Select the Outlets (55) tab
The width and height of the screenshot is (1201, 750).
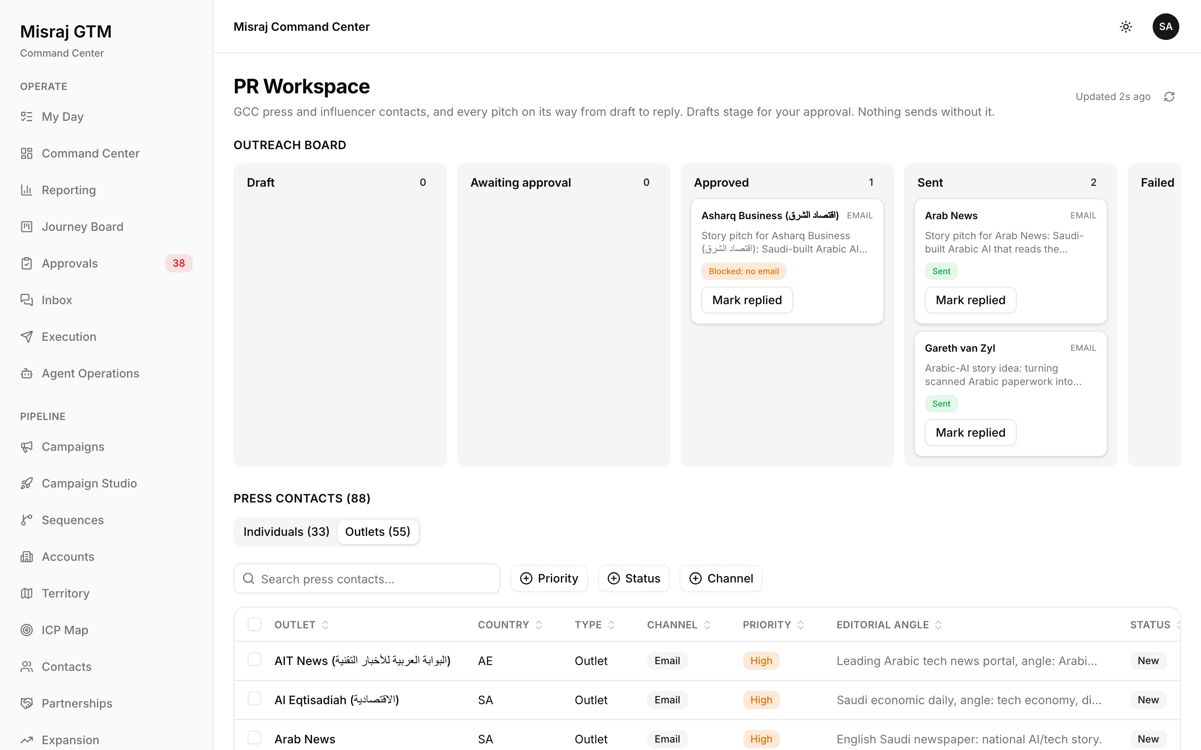[x=378, y=532]
